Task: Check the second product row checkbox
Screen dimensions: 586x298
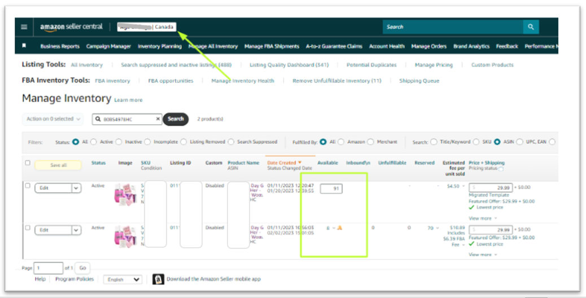Action: [28, 228]
